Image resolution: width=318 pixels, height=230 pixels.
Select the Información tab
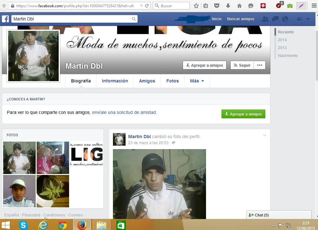pos(115,81)
